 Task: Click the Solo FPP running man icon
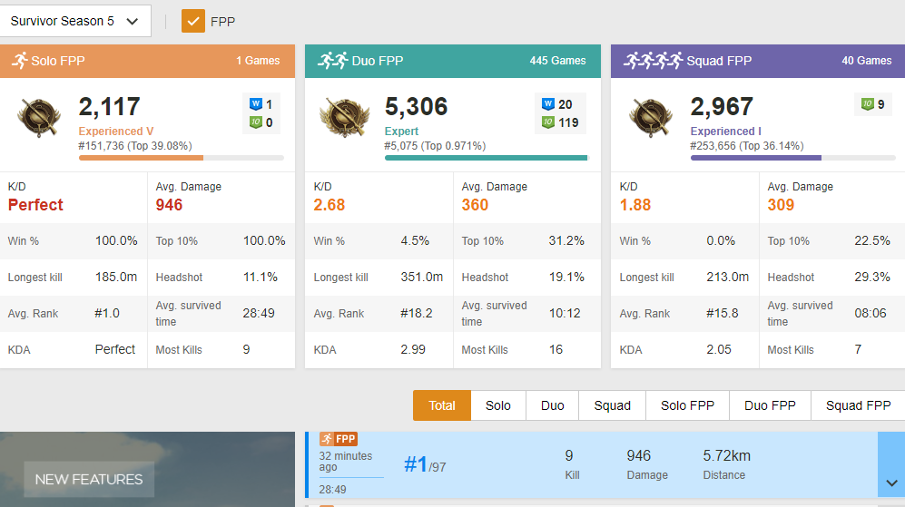19,61
